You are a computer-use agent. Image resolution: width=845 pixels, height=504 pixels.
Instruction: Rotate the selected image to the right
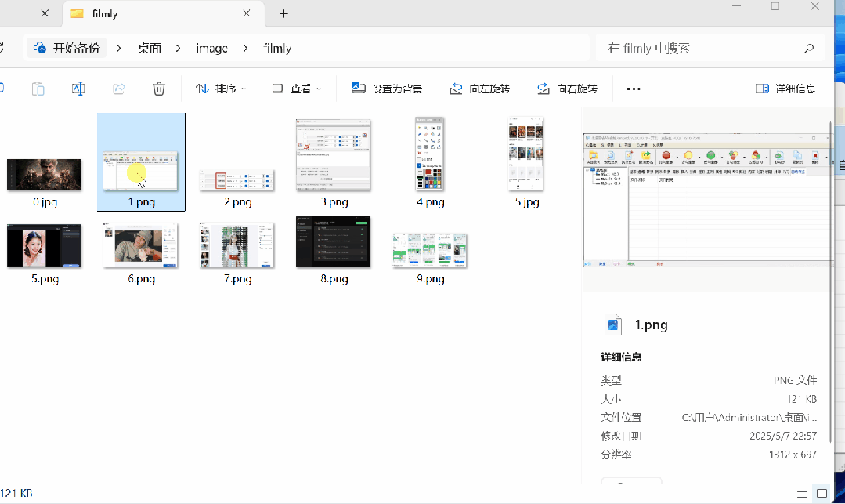[x=568, y=88]
